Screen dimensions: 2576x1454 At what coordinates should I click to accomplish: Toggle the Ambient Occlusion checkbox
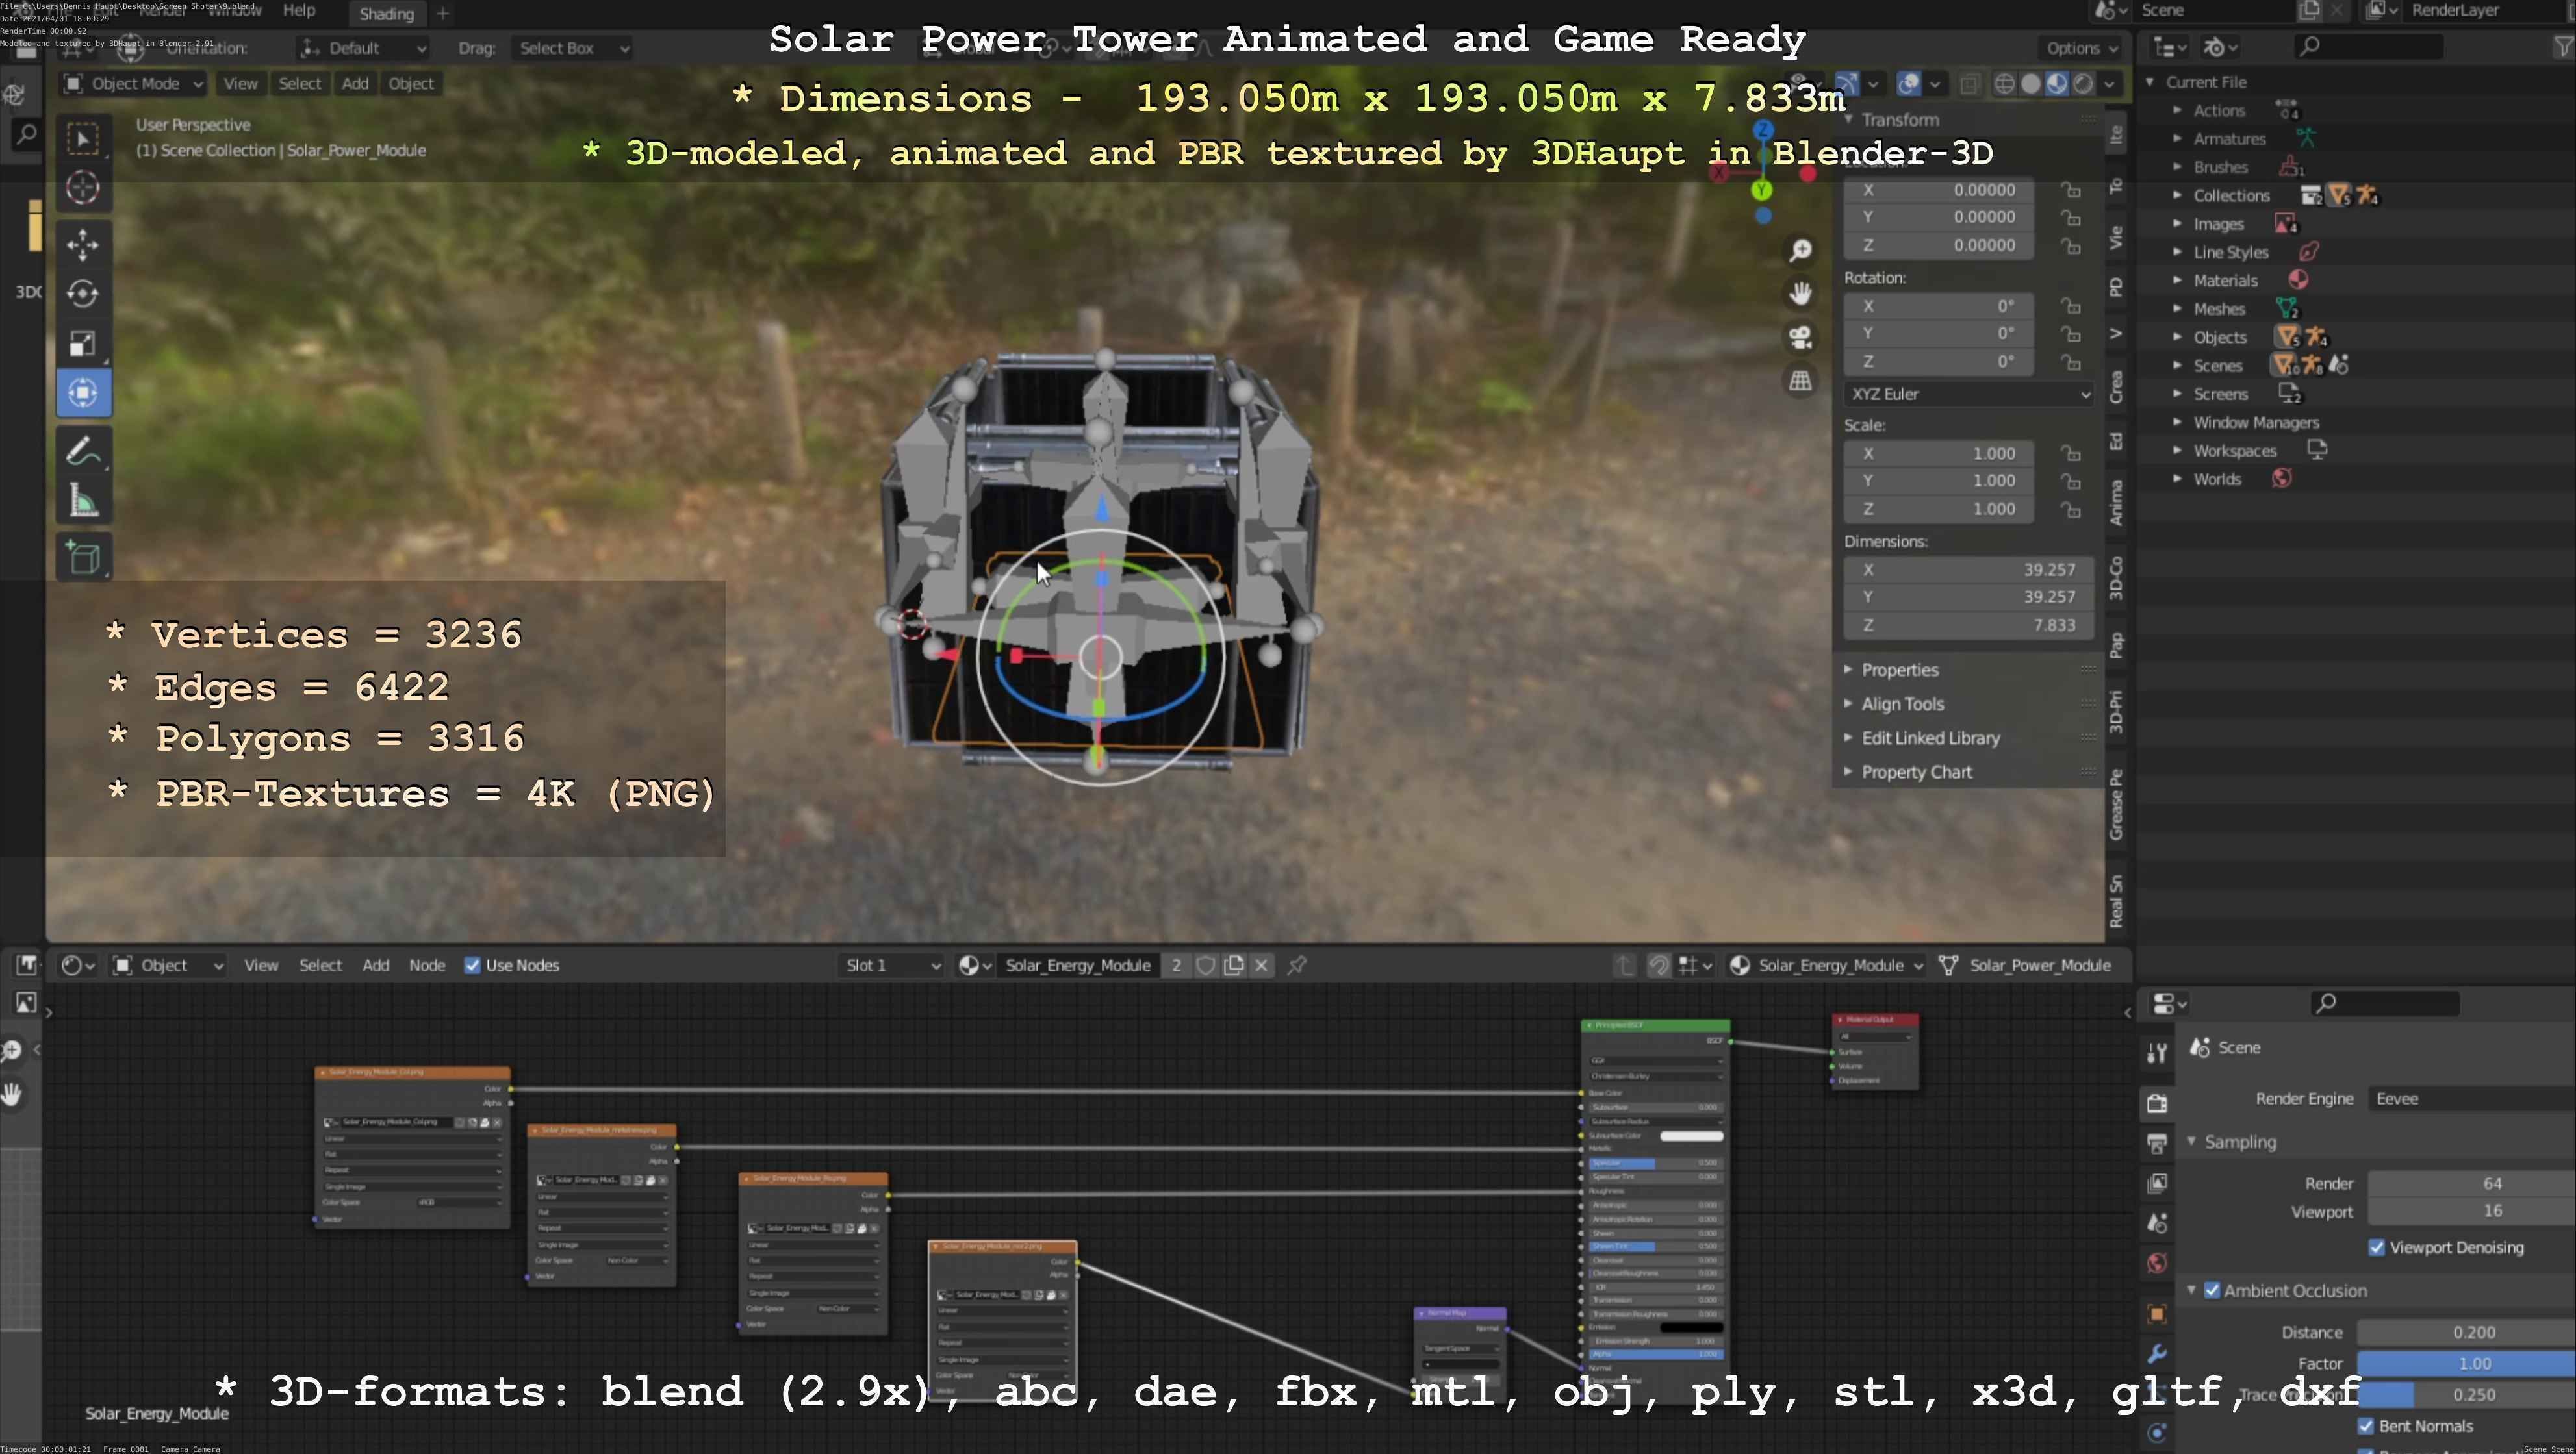(x=2212, y=1290)
